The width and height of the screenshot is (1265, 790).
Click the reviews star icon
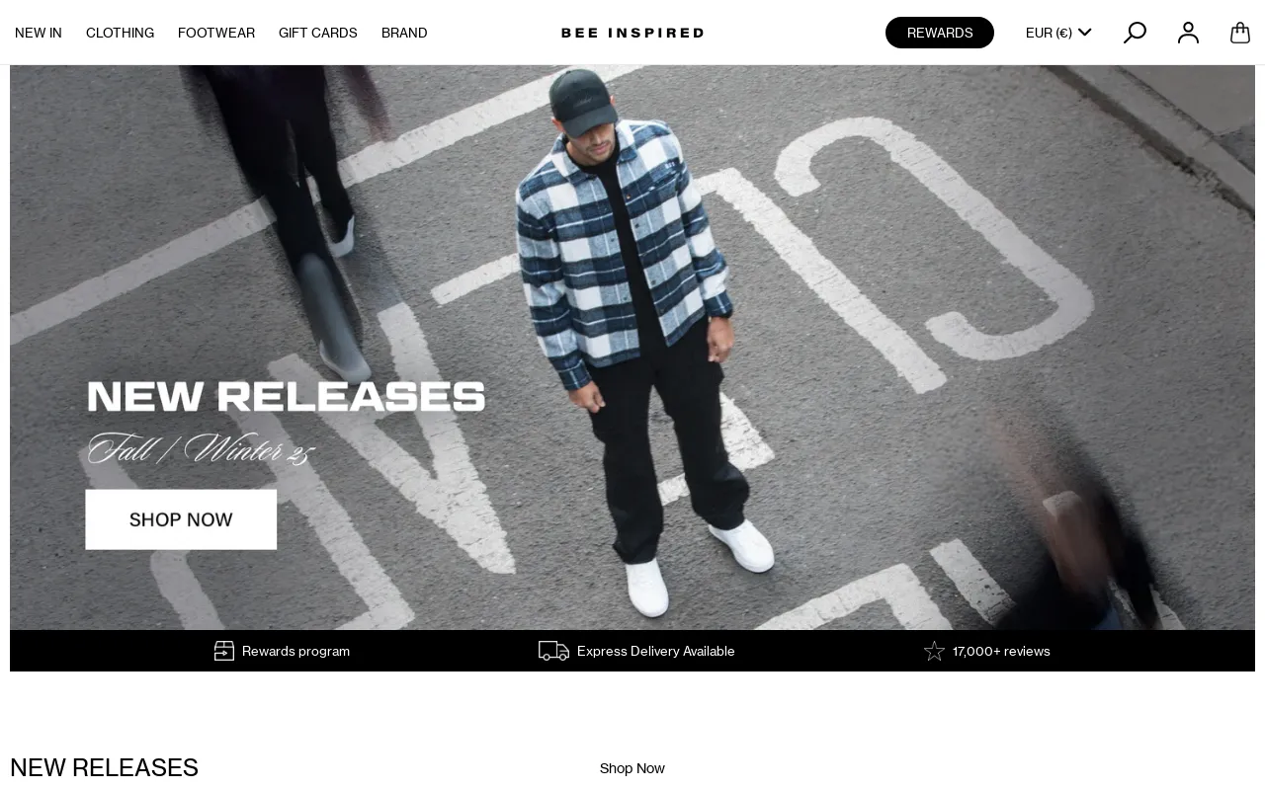pos(934,651)
